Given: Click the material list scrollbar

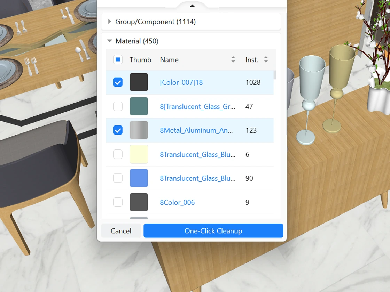Looking at the screenshot, I should [x=275, y=75].
